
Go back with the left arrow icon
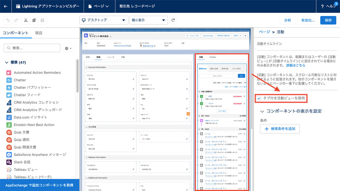(x=6, y=6)
